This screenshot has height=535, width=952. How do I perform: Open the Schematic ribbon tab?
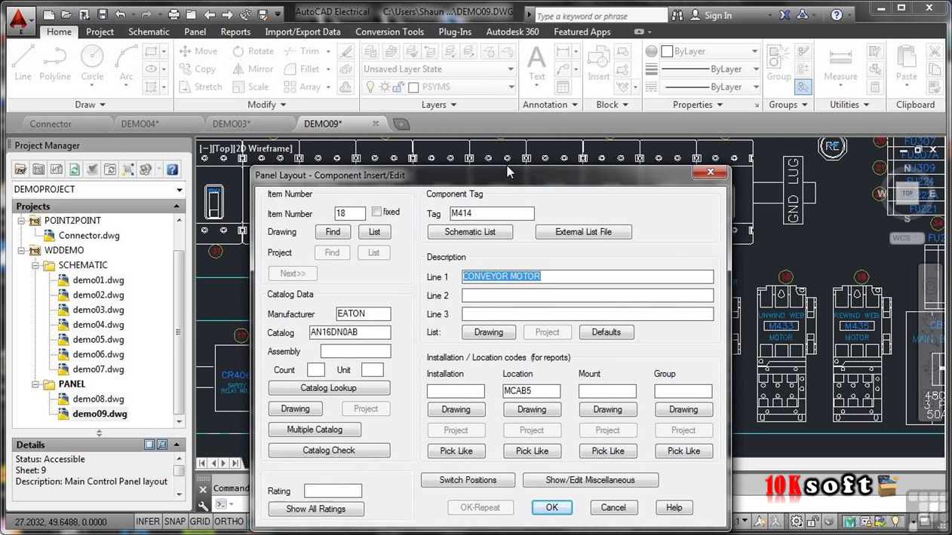pyautogui.click(x=149, y=32)
